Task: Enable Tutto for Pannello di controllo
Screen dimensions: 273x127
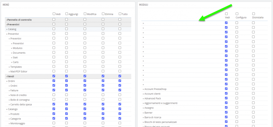Action: pos(120,20)
